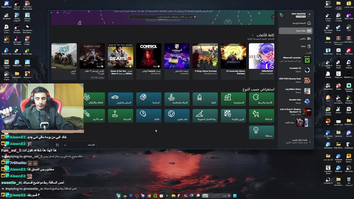Browse the الأحجية والتريفيا puzzle genre tile
This screenshot has height=199, width=354.
(261, 99)
